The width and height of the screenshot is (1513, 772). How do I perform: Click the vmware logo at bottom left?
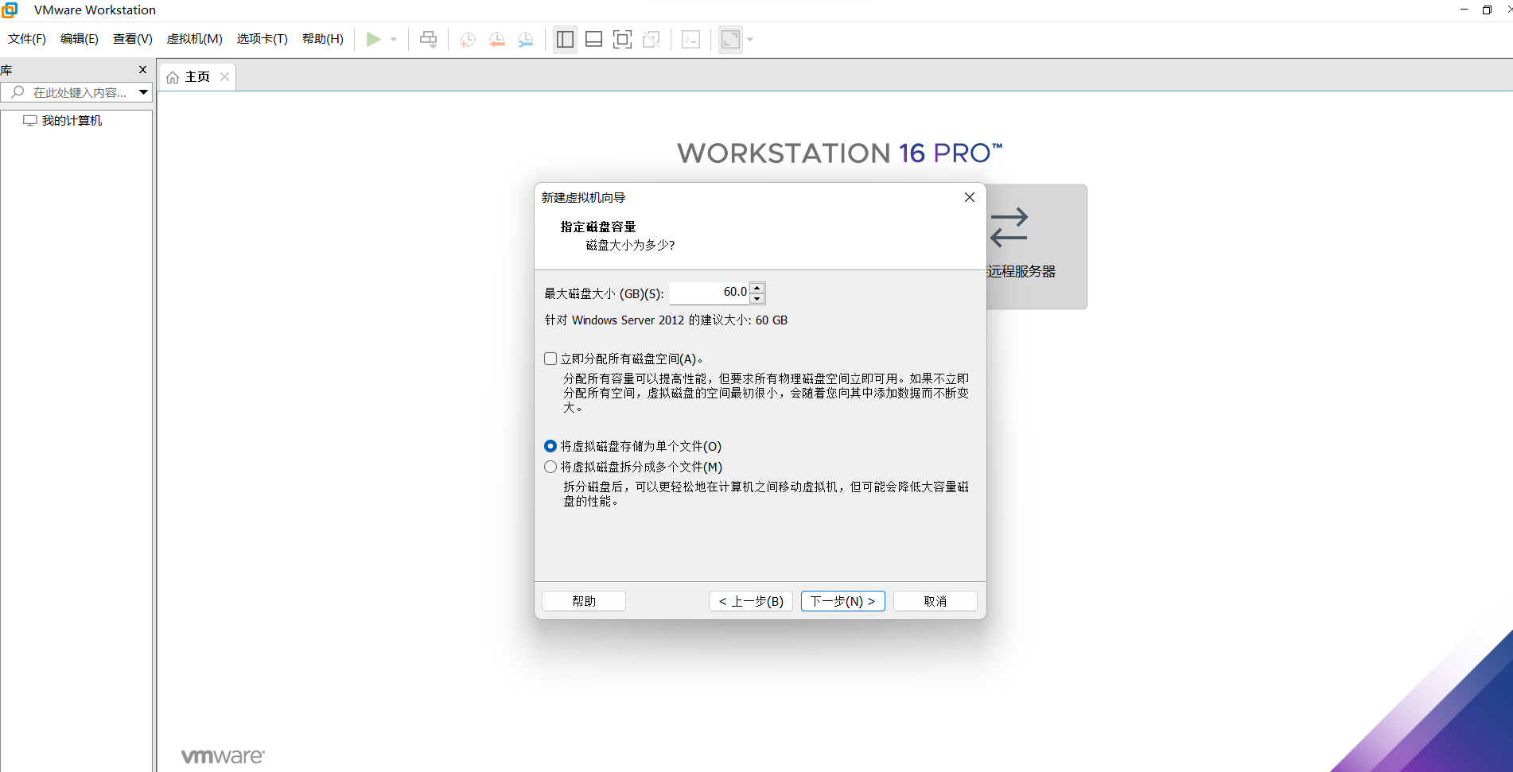[x=223, y=756]
